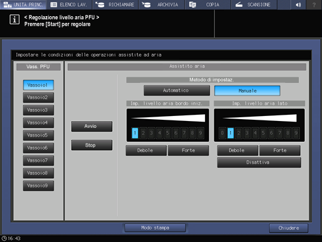Click the Metodo di impostaz. label

212,80
